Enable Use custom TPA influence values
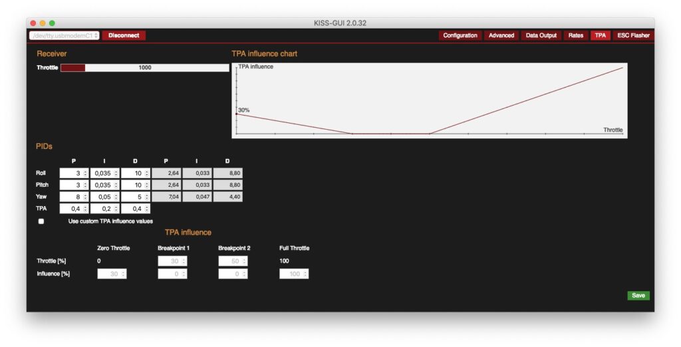The height and width of the screenshot is (347, 681). [41, 221]
